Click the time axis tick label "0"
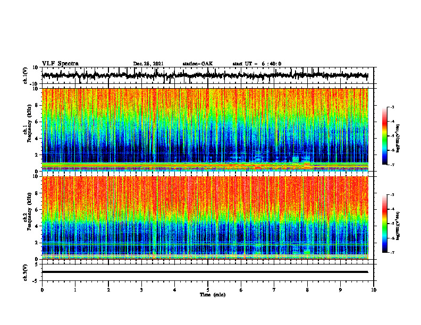 (42, 290)
